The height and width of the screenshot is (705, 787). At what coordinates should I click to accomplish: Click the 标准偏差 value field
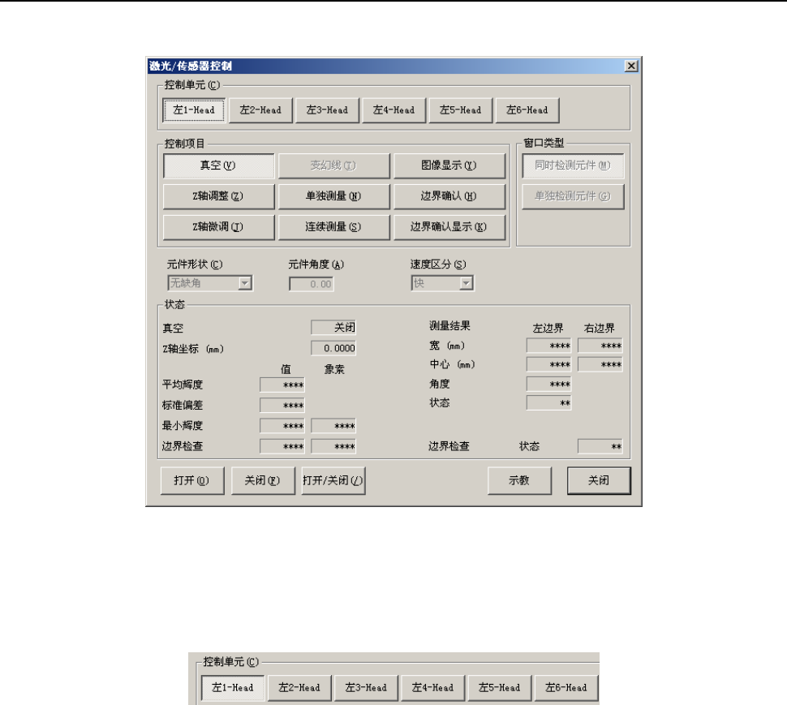pyautogui.click(x=282, y=406)
